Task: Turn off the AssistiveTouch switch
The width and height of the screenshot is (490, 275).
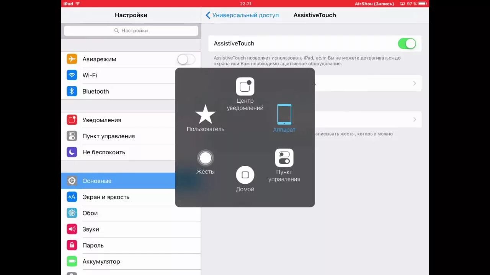Action: click(407, 44)
